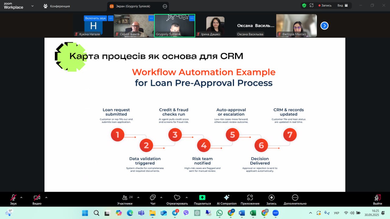The height and width of the screenshot is (219, 390).
Task: Open Word from the taskbar
Action: pyautogui.click(x=242, y=213)
